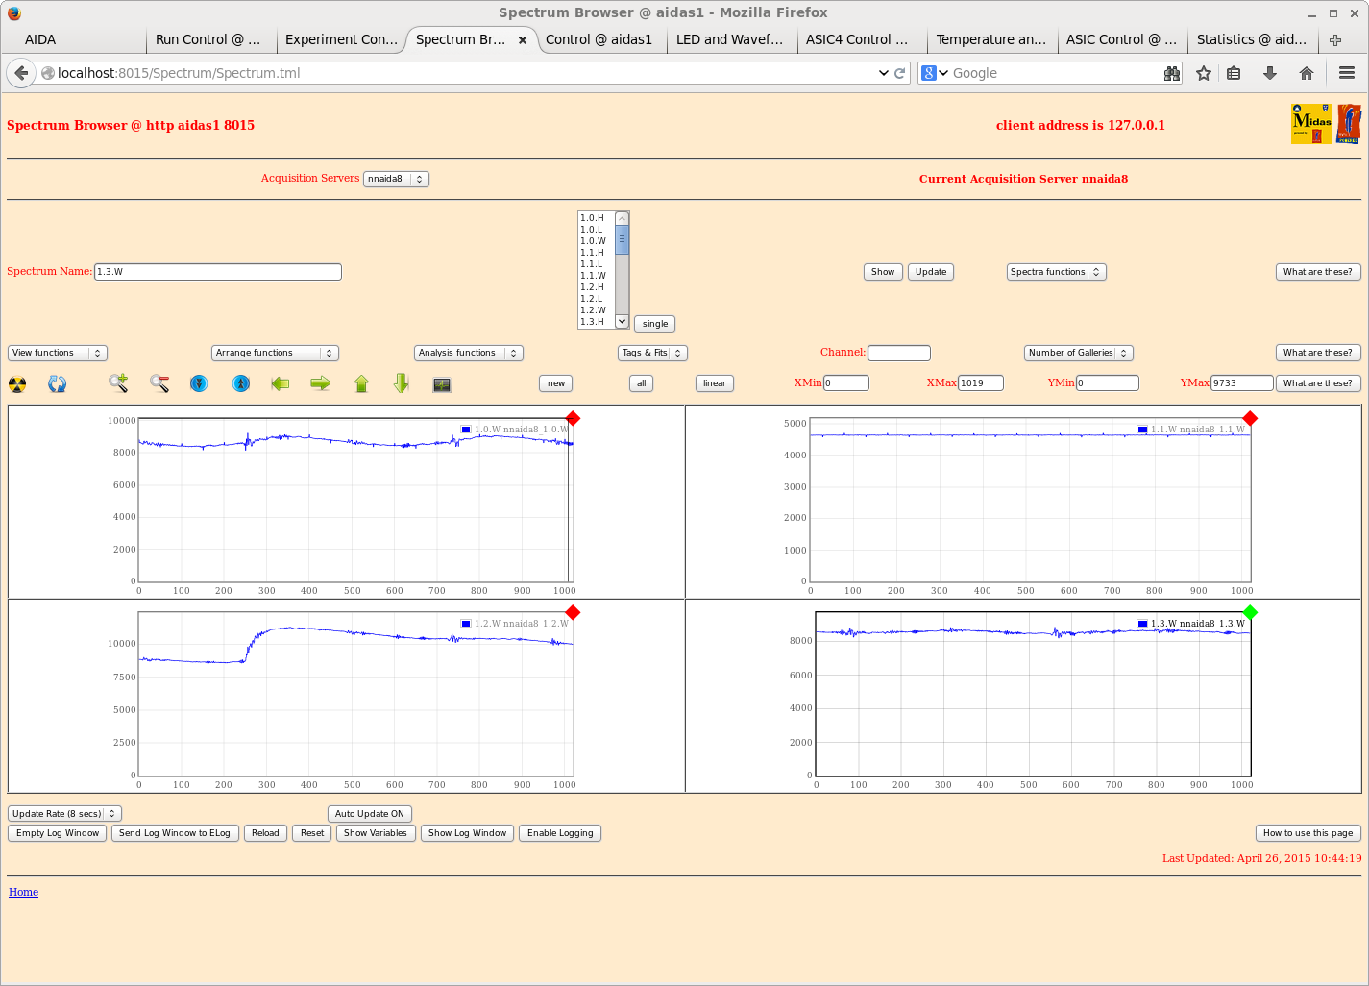This screenshot has width=1369, height=986.
Task: Bookmark this page with the star icon
Action: click(x=1204, y=73)
